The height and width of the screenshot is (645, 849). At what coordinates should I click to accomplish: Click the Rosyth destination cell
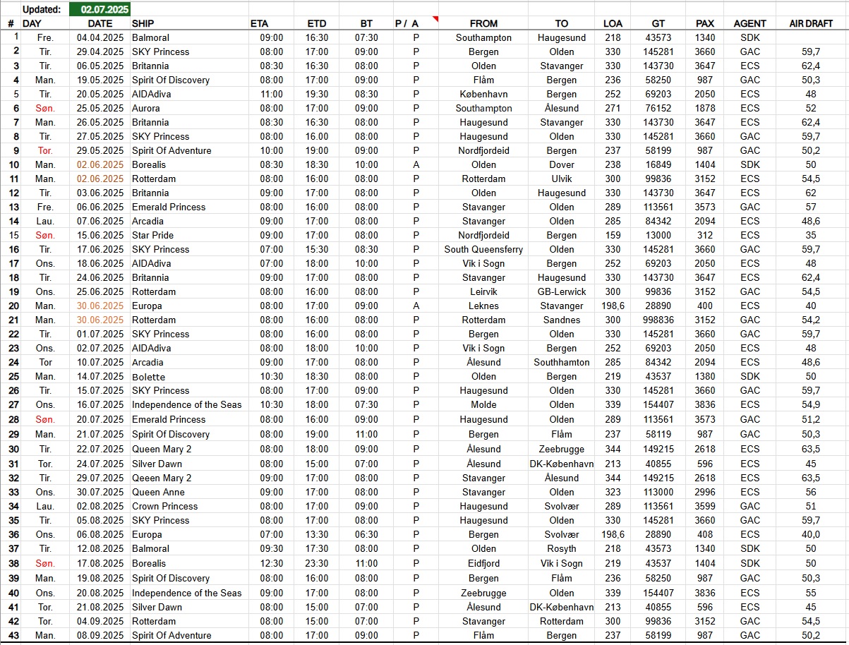pos(562,548)
